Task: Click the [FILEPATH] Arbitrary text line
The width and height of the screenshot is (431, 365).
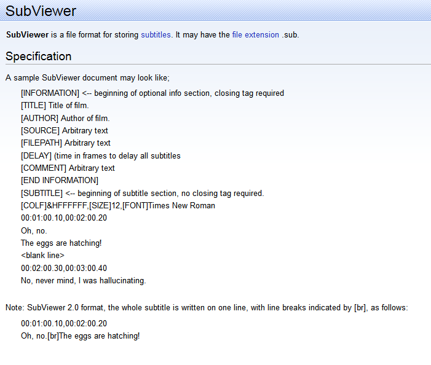Action: click(66, 143)
